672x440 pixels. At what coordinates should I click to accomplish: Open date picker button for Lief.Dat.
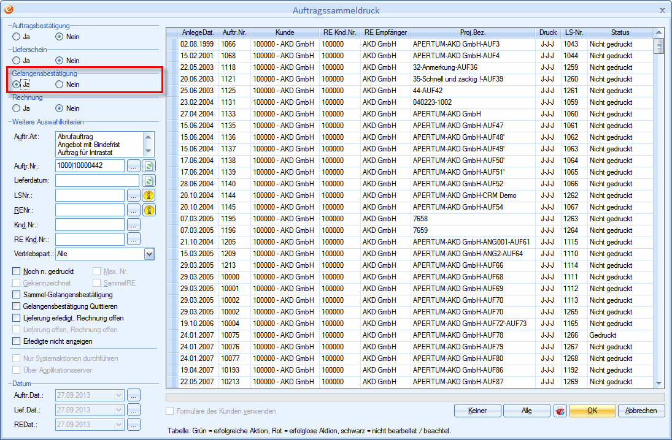tap(134, 410)
